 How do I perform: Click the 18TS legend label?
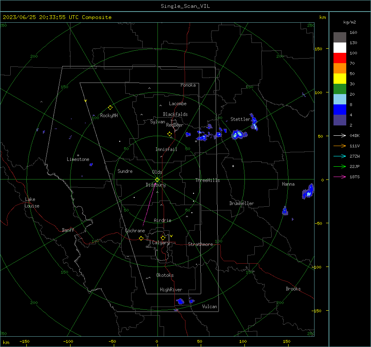(x=355, y=177)
